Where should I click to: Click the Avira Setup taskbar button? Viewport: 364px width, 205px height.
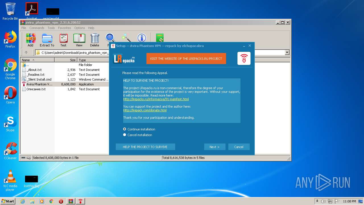pos(81,201)
